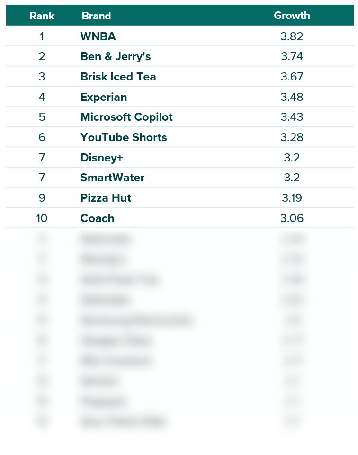This screenshot has width=358, height=455.
Task: Click the Coach brand name
Action: click(x=97, y=218)
